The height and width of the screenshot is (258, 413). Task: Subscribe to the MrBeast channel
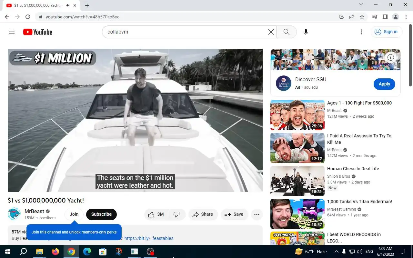[101, 214]
